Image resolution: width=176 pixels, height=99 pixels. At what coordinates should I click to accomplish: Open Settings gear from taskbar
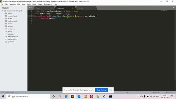point(104,97)
